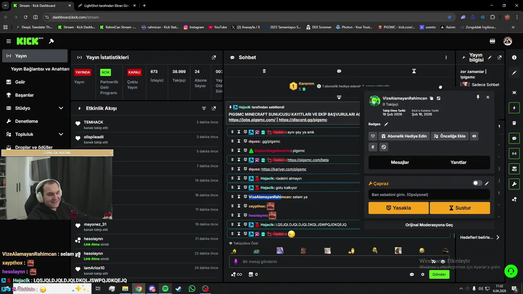Toggle the eye visibility button in the user card
The height and width of the screenshot is (294, 523).
[474, 136]
